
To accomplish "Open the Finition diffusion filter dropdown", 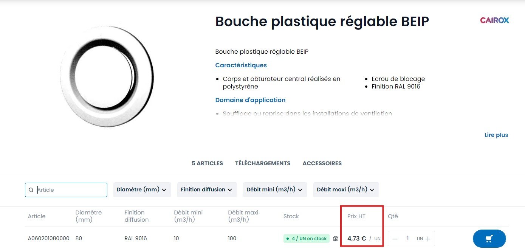I will click(207, 189).
